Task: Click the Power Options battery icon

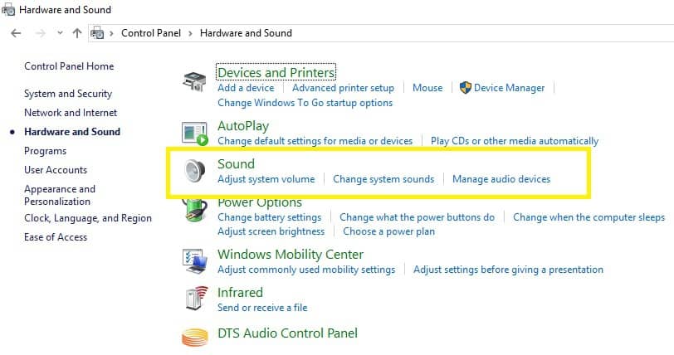Action: (195, 210)
